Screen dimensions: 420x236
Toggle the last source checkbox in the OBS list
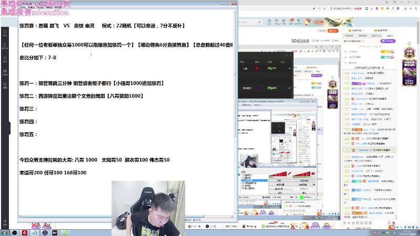click(x=243, y=188)
